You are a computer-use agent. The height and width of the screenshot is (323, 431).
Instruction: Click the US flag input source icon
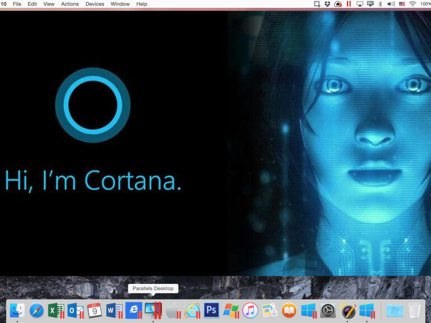[x=402, y=4]
